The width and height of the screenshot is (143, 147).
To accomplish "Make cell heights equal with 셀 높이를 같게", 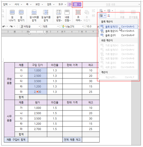I will (46, 12).
